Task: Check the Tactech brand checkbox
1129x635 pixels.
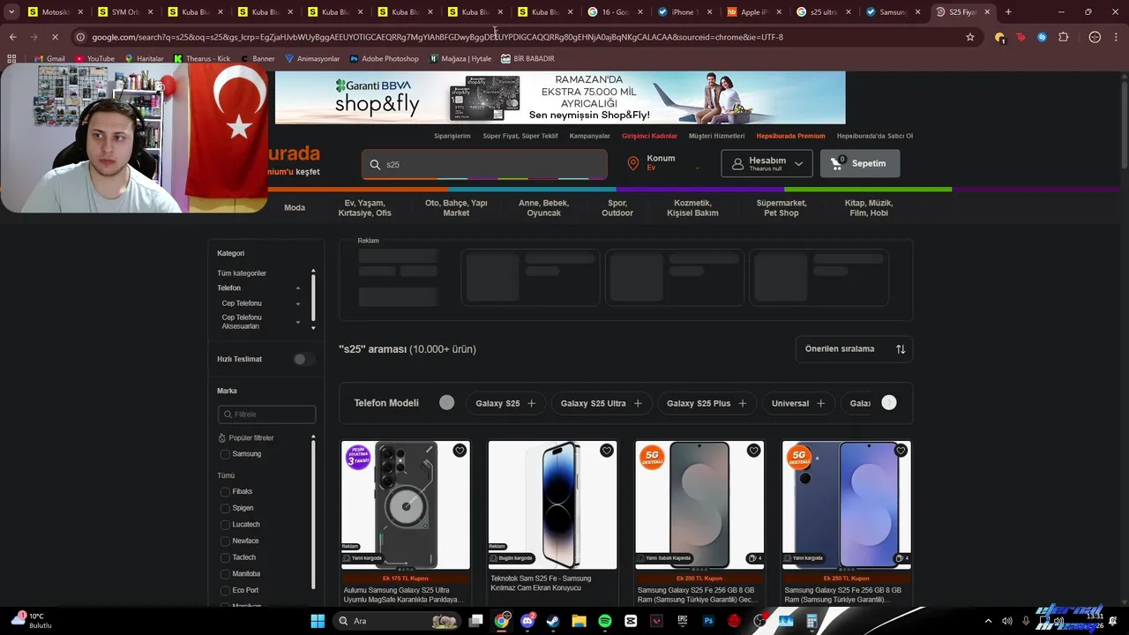Action: pos(225,557)
